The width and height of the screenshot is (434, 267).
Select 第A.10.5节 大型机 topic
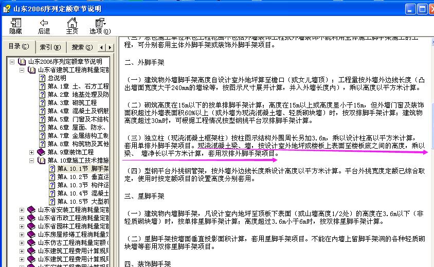pyautogui.click(x=83, y=202)
